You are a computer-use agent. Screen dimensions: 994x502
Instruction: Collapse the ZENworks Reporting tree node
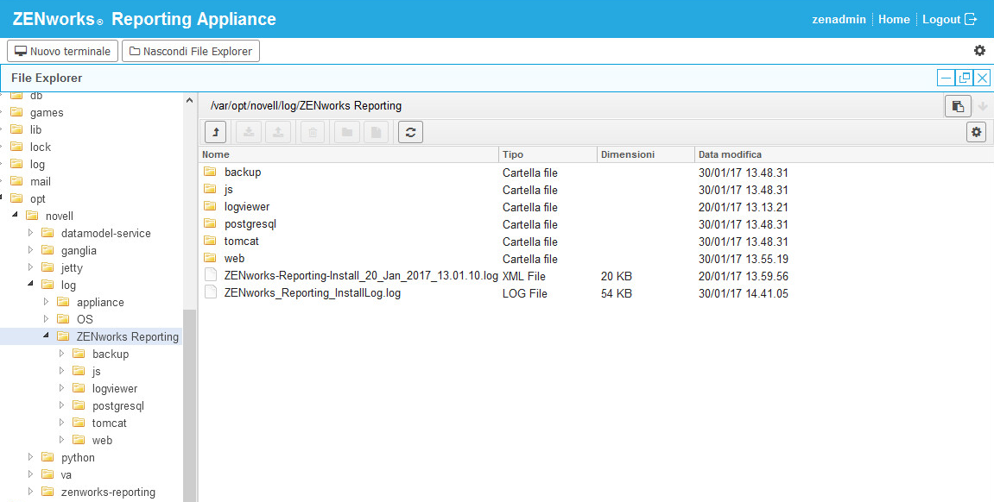[46, 336]
